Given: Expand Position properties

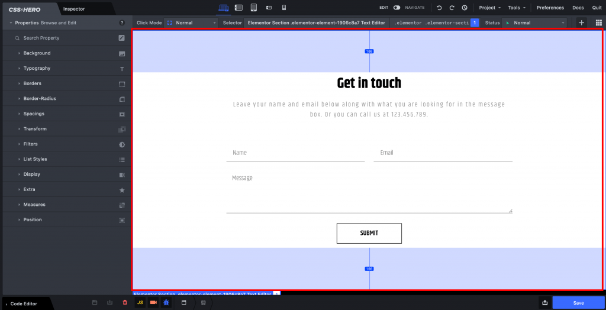Looking at the screenshot, I should pos(66,219).
